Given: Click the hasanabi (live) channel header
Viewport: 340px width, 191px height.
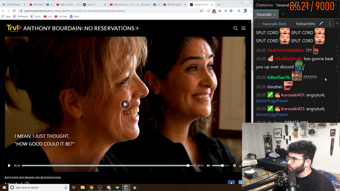Looking at the screenshot, I should pos(274,24).
